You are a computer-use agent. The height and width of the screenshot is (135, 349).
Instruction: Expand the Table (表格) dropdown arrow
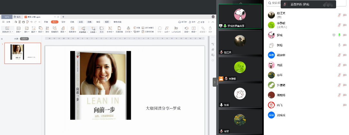tap(21, 32)
